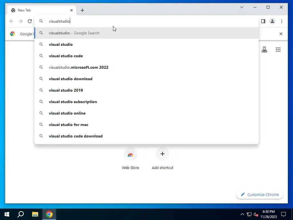Click the magnifier icon in the address bar
Viewport: 293px width, 220px height.
[x=41, y=21]
